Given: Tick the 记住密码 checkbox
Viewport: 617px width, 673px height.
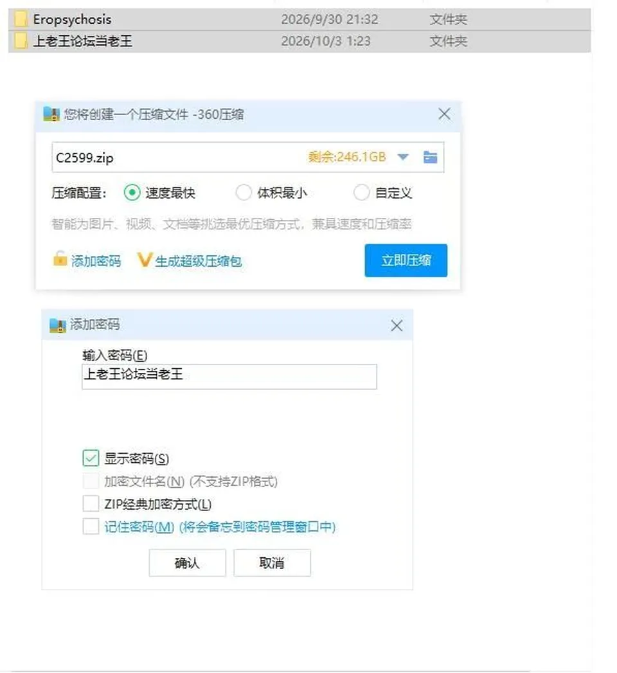Looking at the screenshot, I should [91, 526].
